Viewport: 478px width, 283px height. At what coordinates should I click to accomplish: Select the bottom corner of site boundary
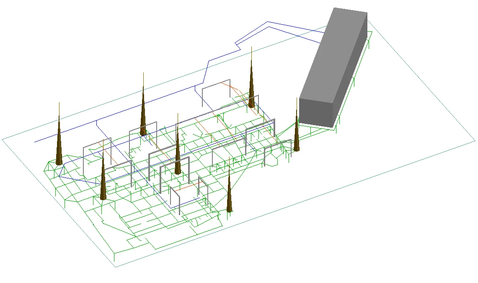pyautogui.click(x=115, y=267)
